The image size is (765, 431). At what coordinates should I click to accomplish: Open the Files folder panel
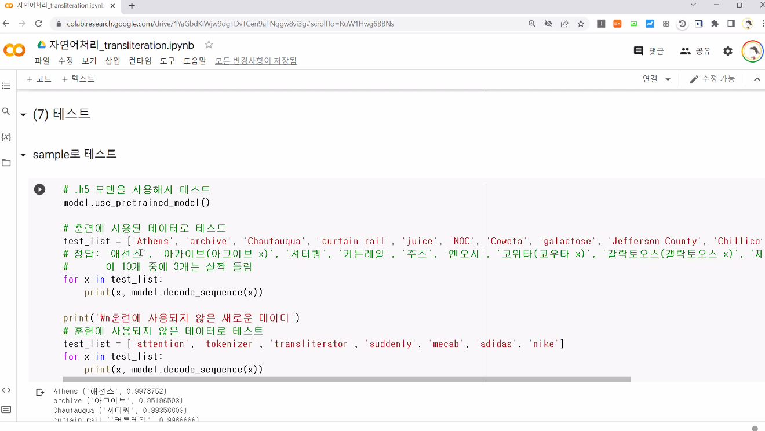pyautogui.click(x=6, y=163)
